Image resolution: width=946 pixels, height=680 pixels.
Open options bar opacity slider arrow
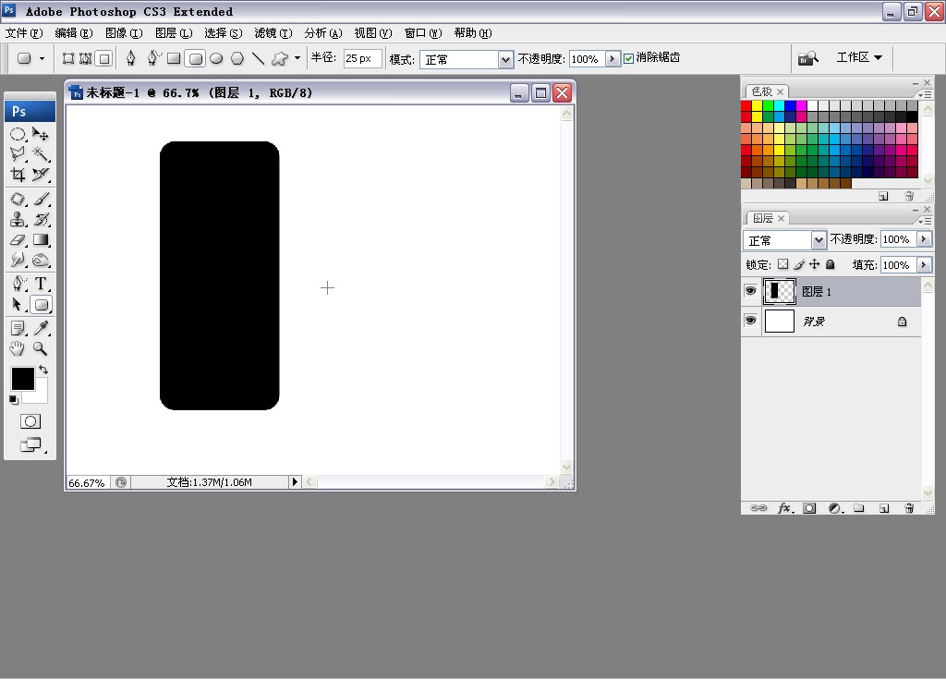pos(612,58)
